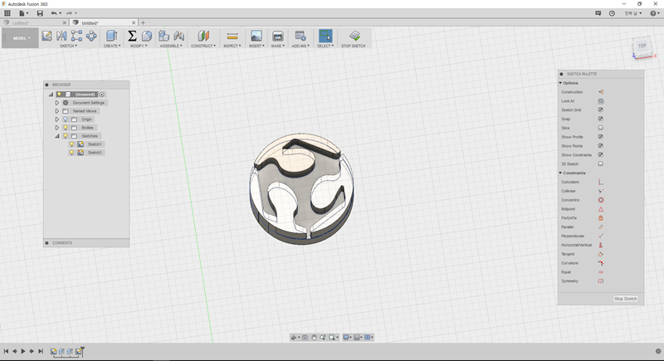The height and width of the screenshot is (361, 664).
Task: Collapse the Options section in Sketch Palette
Action: tap(561, 83)
